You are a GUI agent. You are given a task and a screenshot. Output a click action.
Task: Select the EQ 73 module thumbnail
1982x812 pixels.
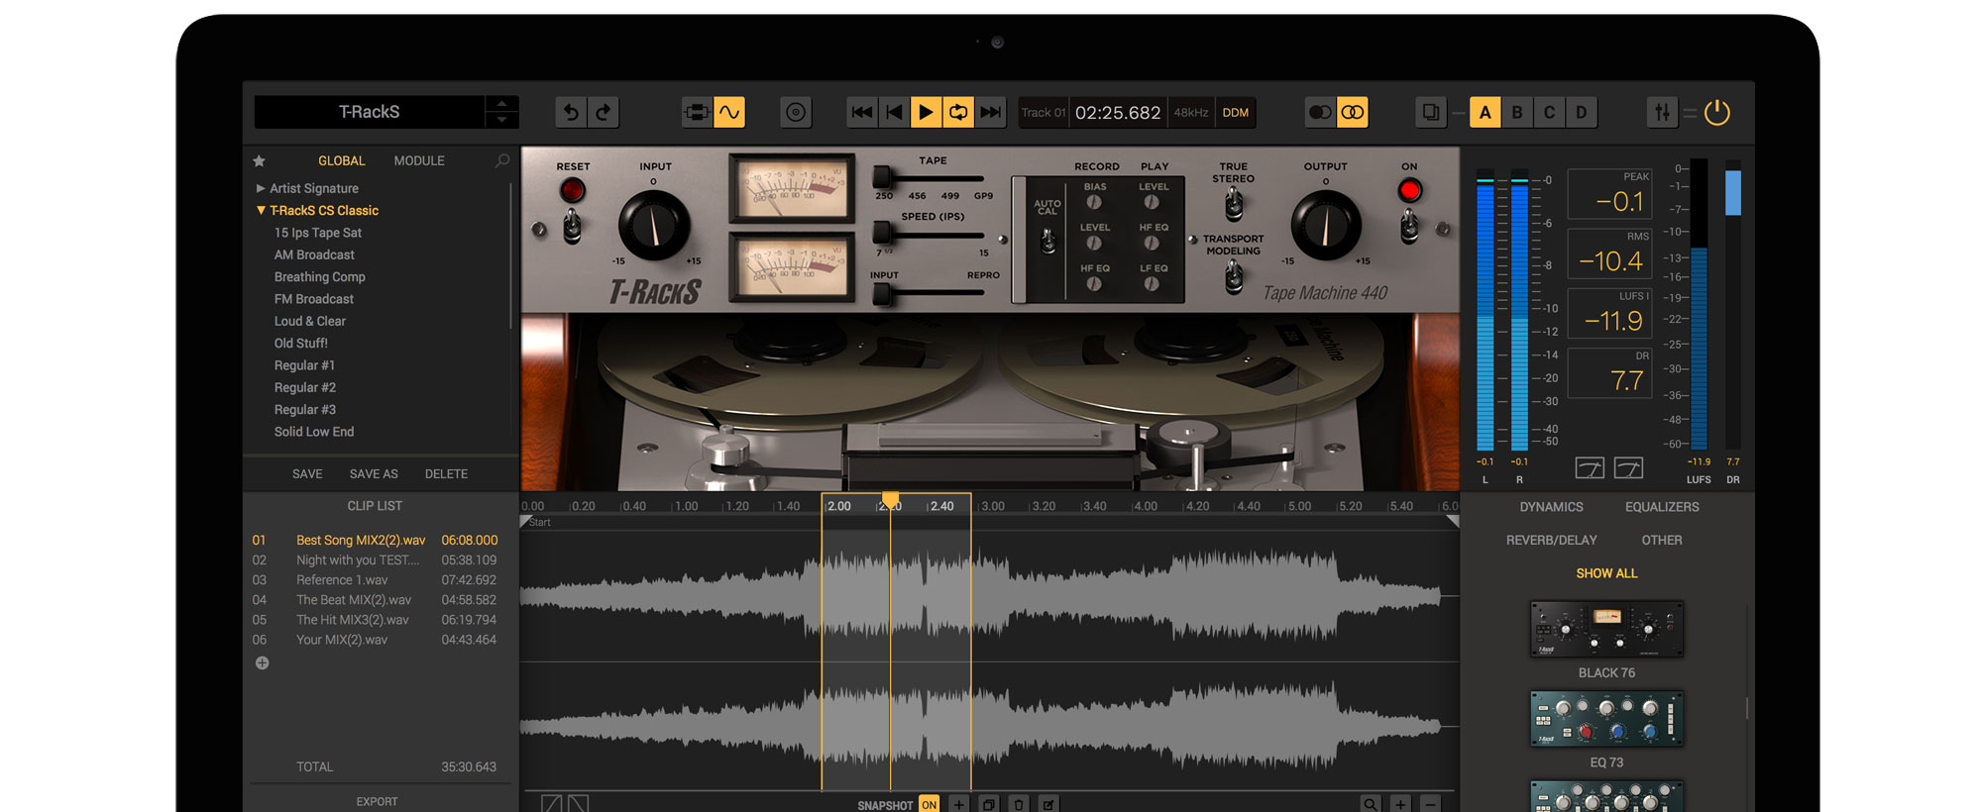point(1606,719)
